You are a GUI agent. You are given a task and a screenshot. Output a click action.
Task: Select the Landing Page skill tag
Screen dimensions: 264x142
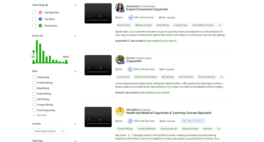click(181, 25)
